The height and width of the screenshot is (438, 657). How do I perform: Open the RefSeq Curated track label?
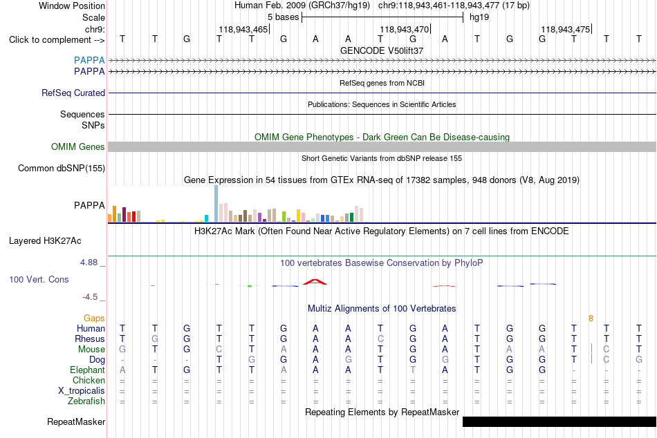coord(73,93)
